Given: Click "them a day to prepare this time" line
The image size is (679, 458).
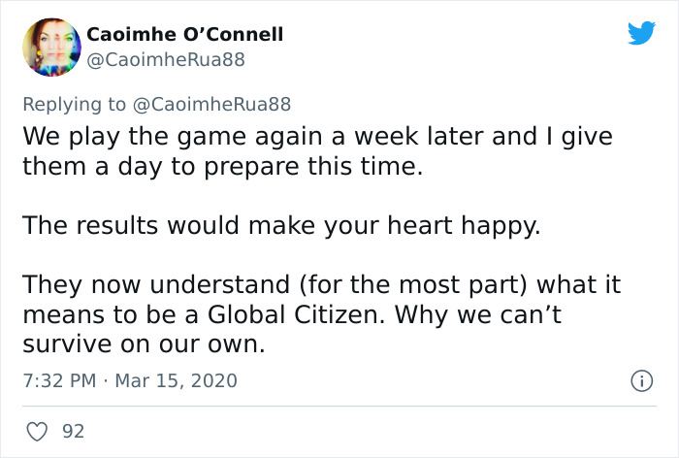Looking at the screenshot, I should point(223,166).
